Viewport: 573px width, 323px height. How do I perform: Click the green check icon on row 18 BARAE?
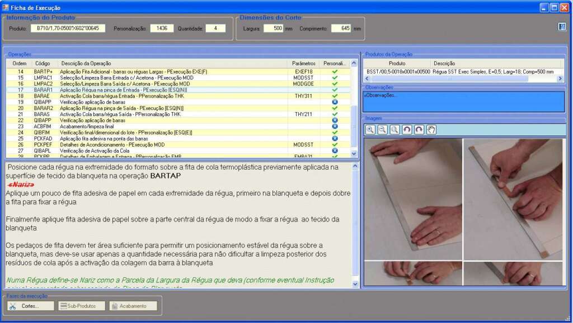[335, 96]
